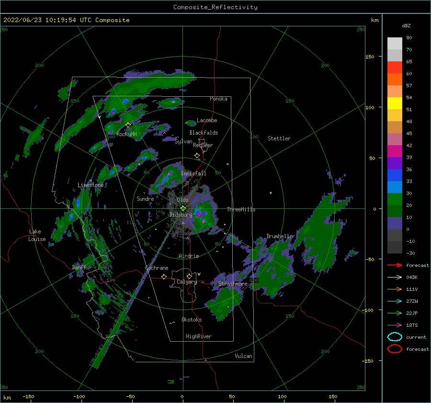Viewport: 431px width, 403px height.
Task: Click the Calgary city label
Action: click(187, 282)
